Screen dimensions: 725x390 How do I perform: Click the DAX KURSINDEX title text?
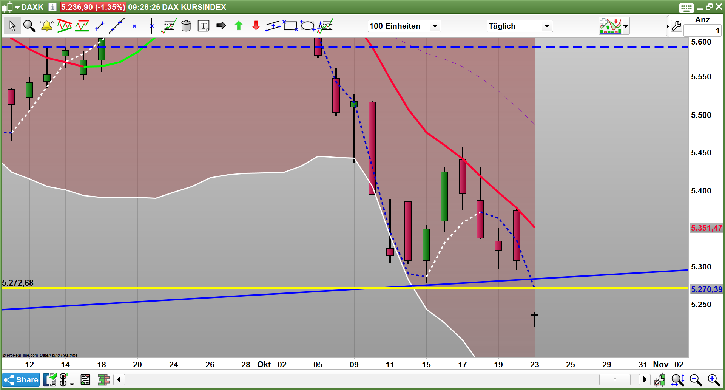point(194,7)
